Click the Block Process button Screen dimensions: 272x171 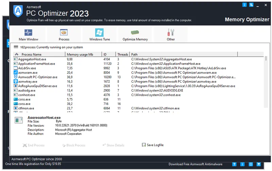[74, 145]
